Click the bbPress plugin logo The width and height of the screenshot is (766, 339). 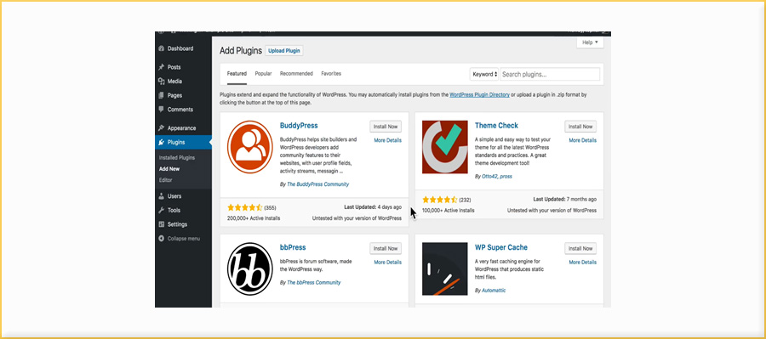(x=249, y=268)
